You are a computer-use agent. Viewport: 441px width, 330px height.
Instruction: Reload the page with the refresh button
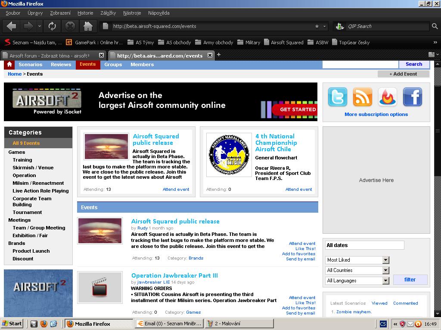[52, 26]
